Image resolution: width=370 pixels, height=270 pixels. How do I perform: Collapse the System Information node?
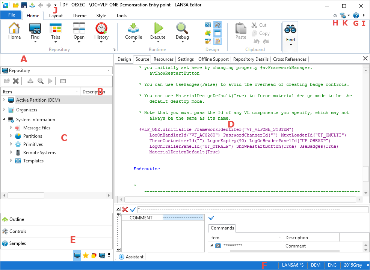[4, 120]
